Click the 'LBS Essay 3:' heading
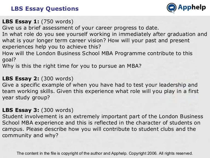The width and height of the screenshot is (210, 158). 21,110
